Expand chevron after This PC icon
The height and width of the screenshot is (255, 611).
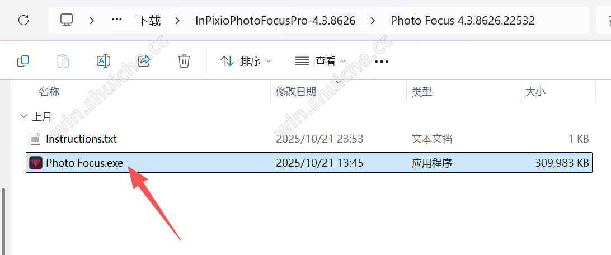coord(92,20)
